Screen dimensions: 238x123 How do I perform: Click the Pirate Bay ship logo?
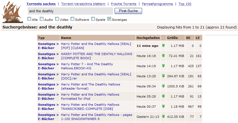pos(12,12)
